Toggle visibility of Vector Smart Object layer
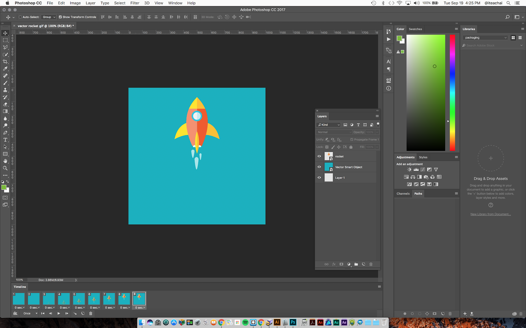 [x=319, y=167]
